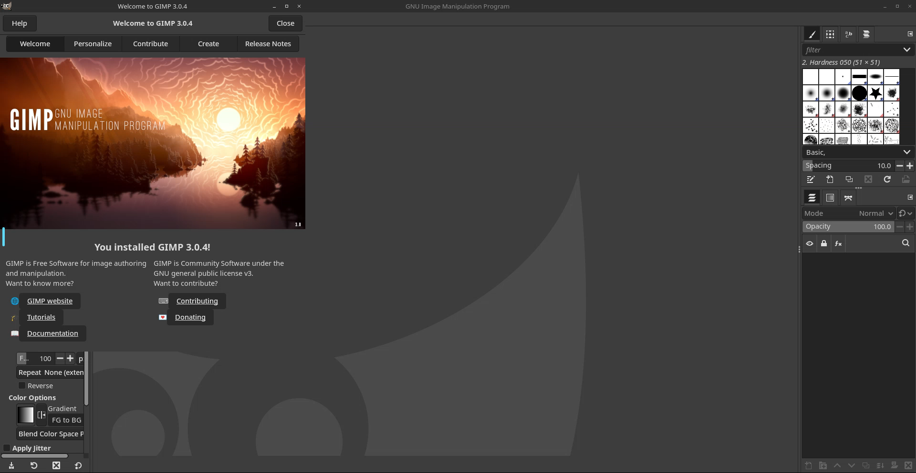The height and width of the screenshot is (473, 916).
Task: Open the Documentation link
Action: tap(52, 333)
